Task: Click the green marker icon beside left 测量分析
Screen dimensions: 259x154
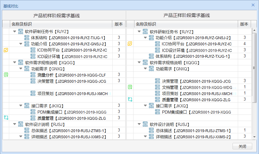Action: (6, 75)
